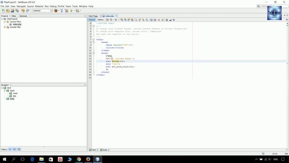The image size is (289, 163).
Task: Close the Navigator panel tab
Action: (x=10, y=85)
